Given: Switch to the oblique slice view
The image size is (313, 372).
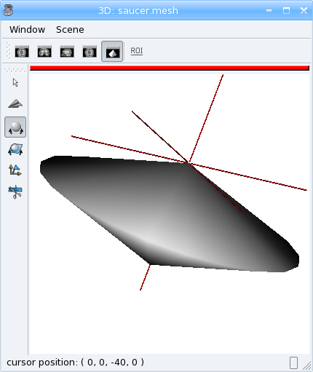Looking at the screenshot, I should pyautogui.click(x=90, y=52).
